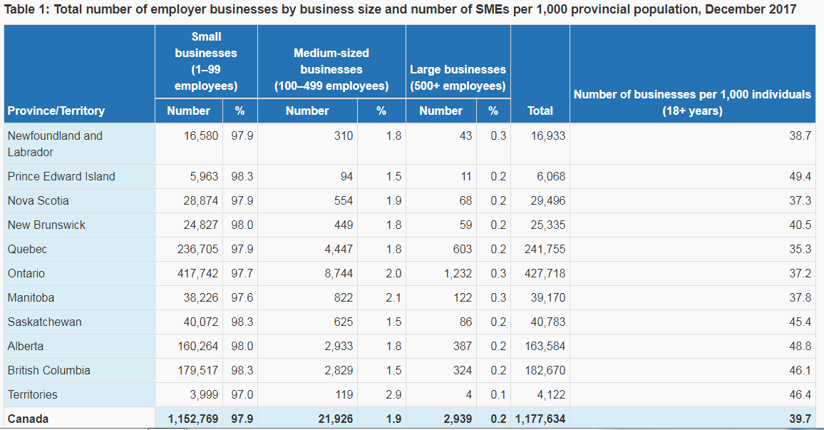Screen dimensions: 824x430
Task: Click Canada large business total 2,939
Action: [x=458, y=419]
